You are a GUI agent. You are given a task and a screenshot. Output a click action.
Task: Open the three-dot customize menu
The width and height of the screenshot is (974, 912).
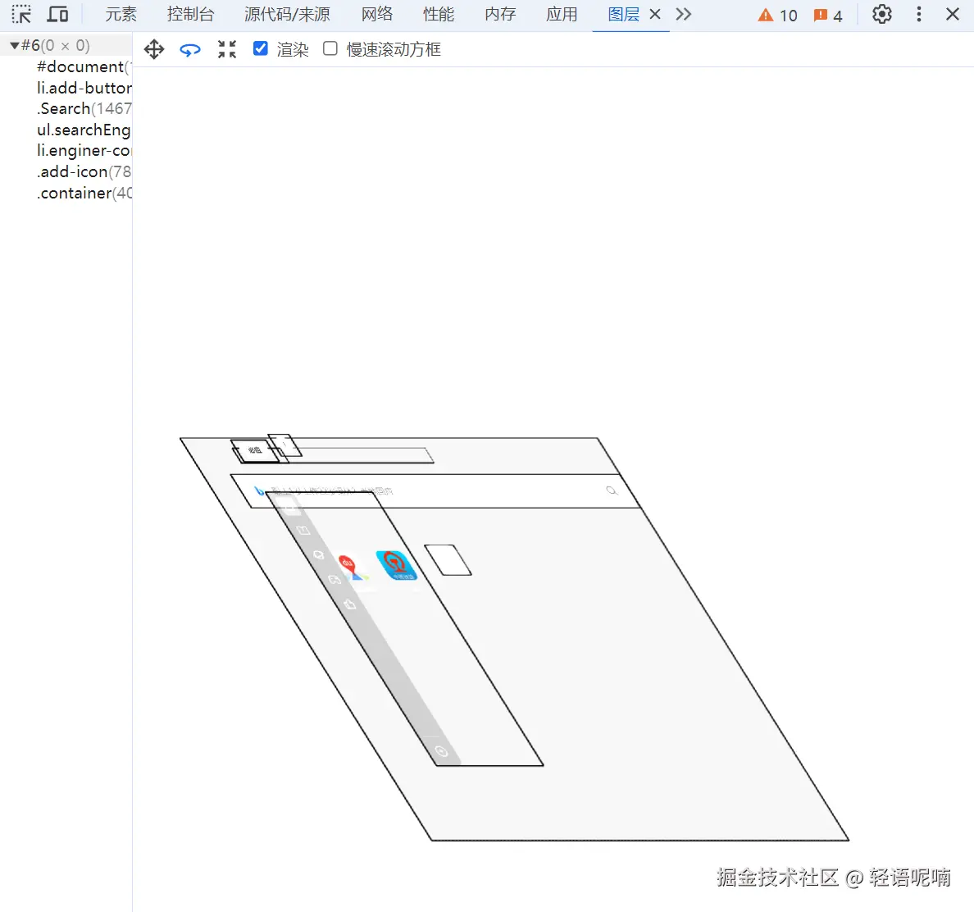click(919, 14)
